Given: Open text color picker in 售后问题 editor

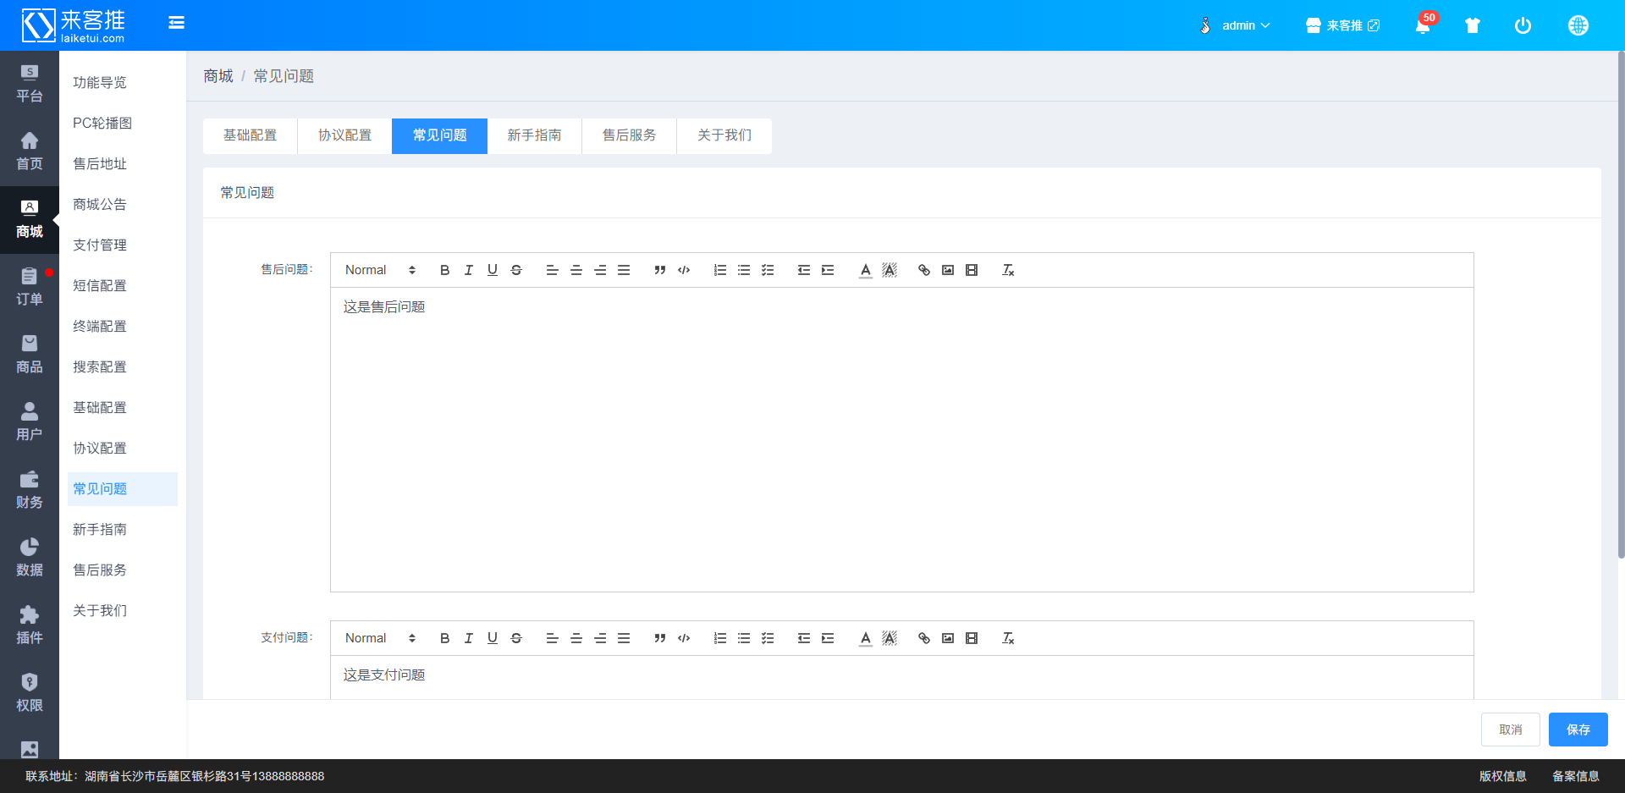Looking at the screenshot, I should coord(865,270).
